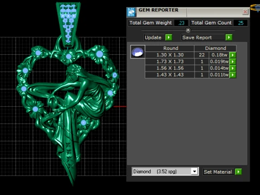Click the Total Gem Weight label
260x195 pixels.
pyautogui.click(x=151, y=23)
